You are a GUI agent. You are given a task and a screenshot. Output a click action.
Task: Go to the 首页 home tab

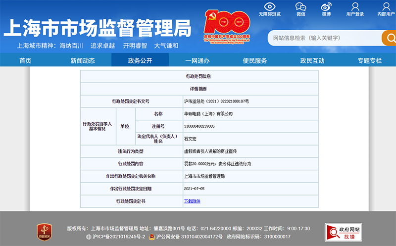[25, 60]
